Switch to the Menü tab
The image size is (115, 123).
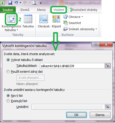(41, 10)
